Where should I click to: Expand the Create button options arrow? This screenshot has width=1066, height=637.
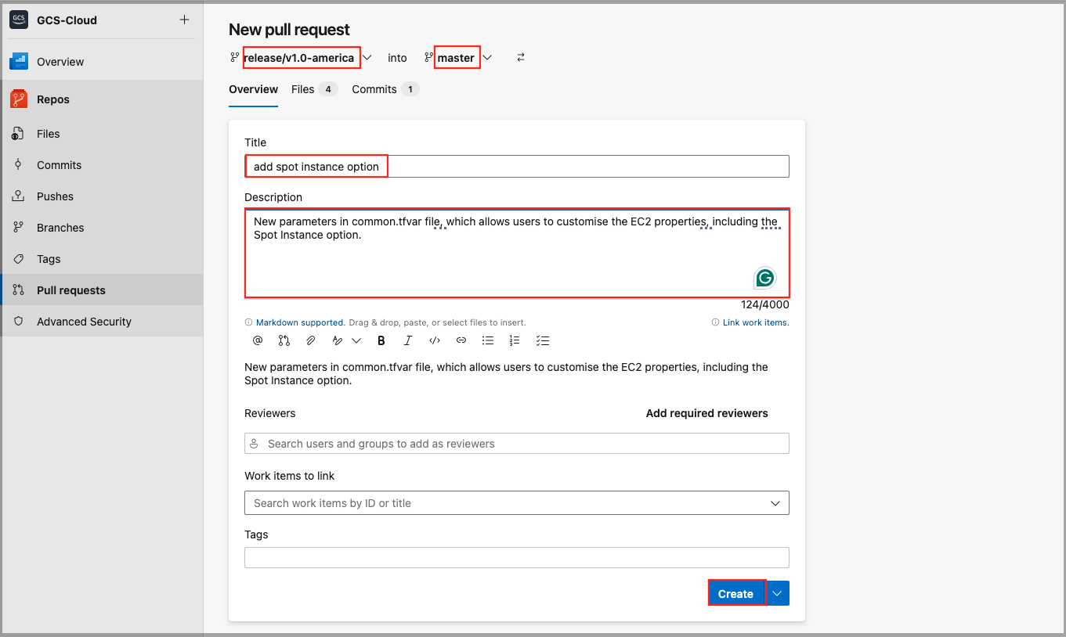(777, 593)
